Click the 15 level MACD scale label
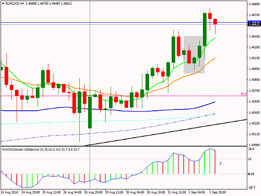The width and height of the screenshot is (261, 196). pos(249,159)
